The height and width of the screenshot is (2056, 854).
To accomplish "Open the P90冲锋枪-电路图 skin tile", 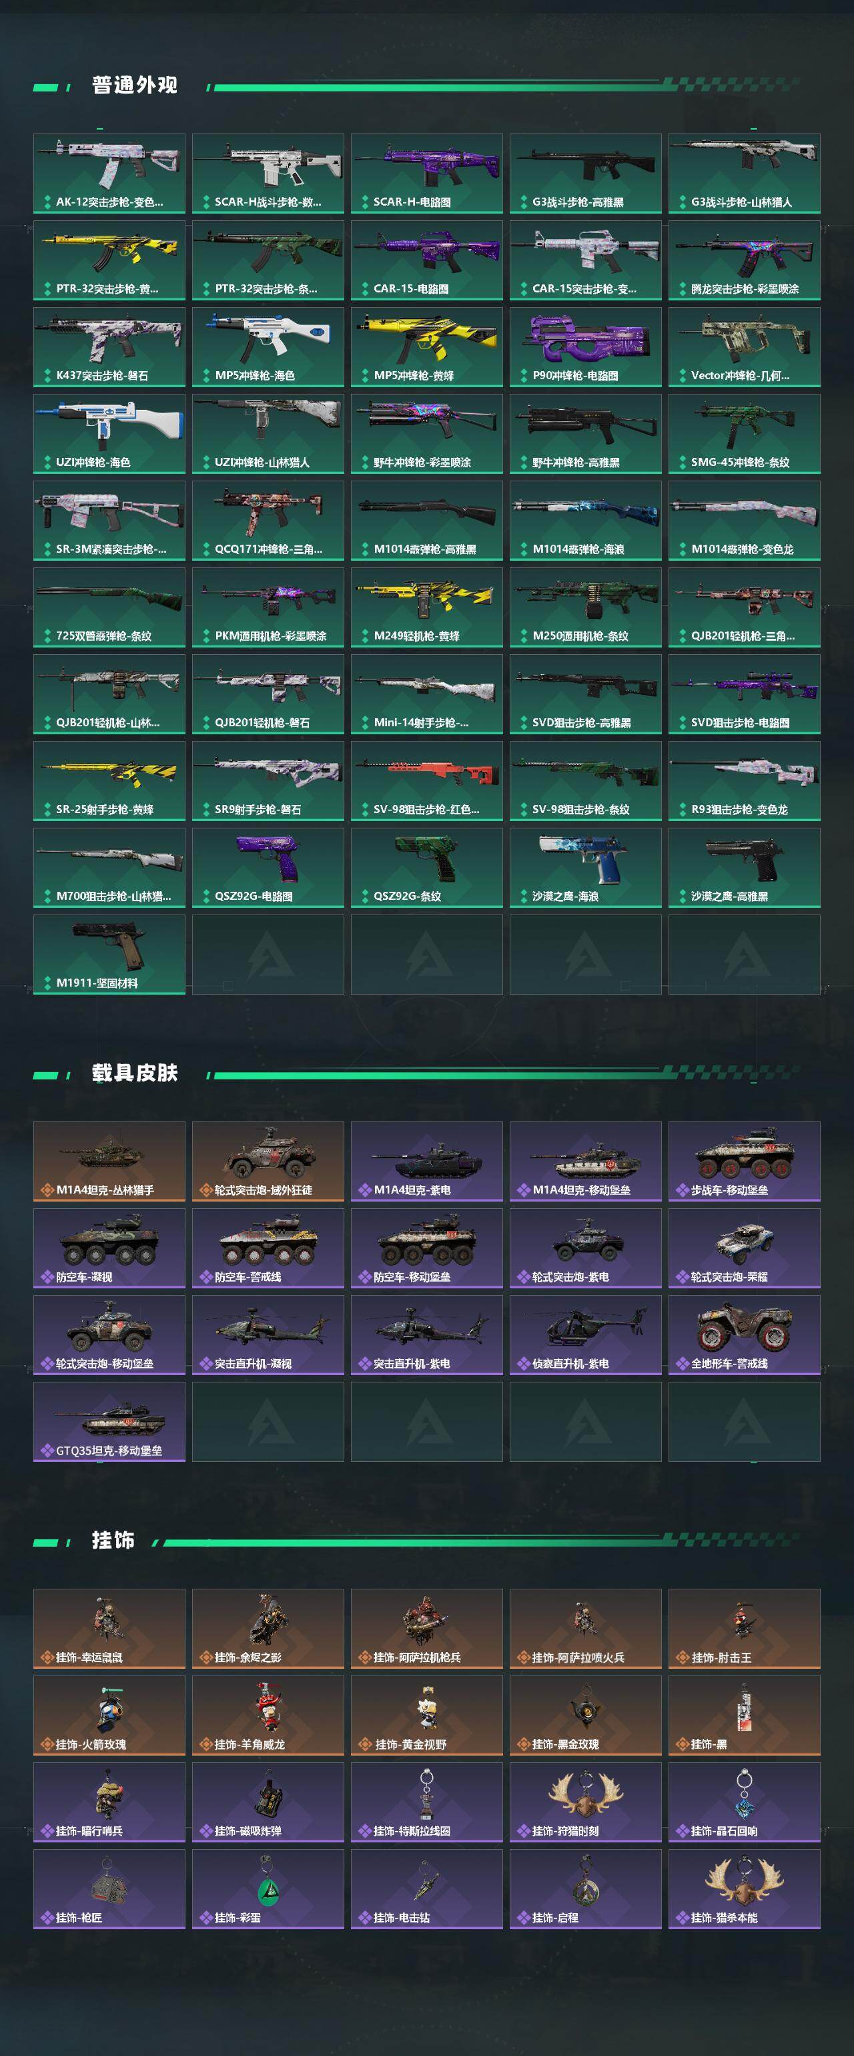I will pyautogui.click(x=585, y=347).
